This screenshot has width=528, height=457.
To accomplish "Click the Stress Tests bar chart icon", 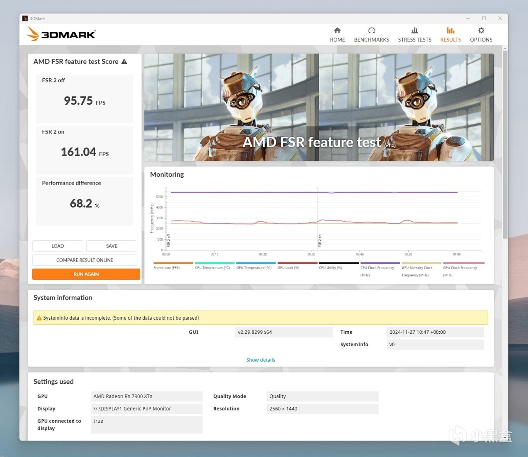I will (415, 30).
